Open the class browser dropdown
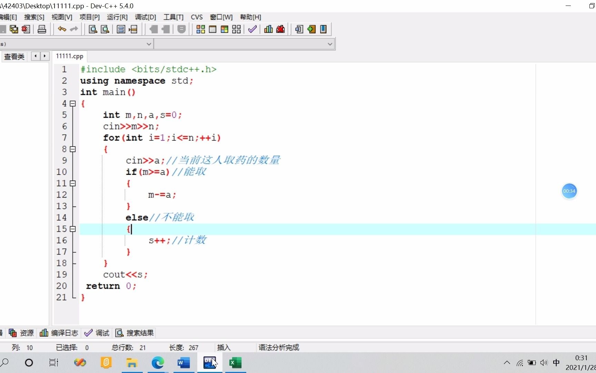596x373 pixels. [x=149, y=44]
